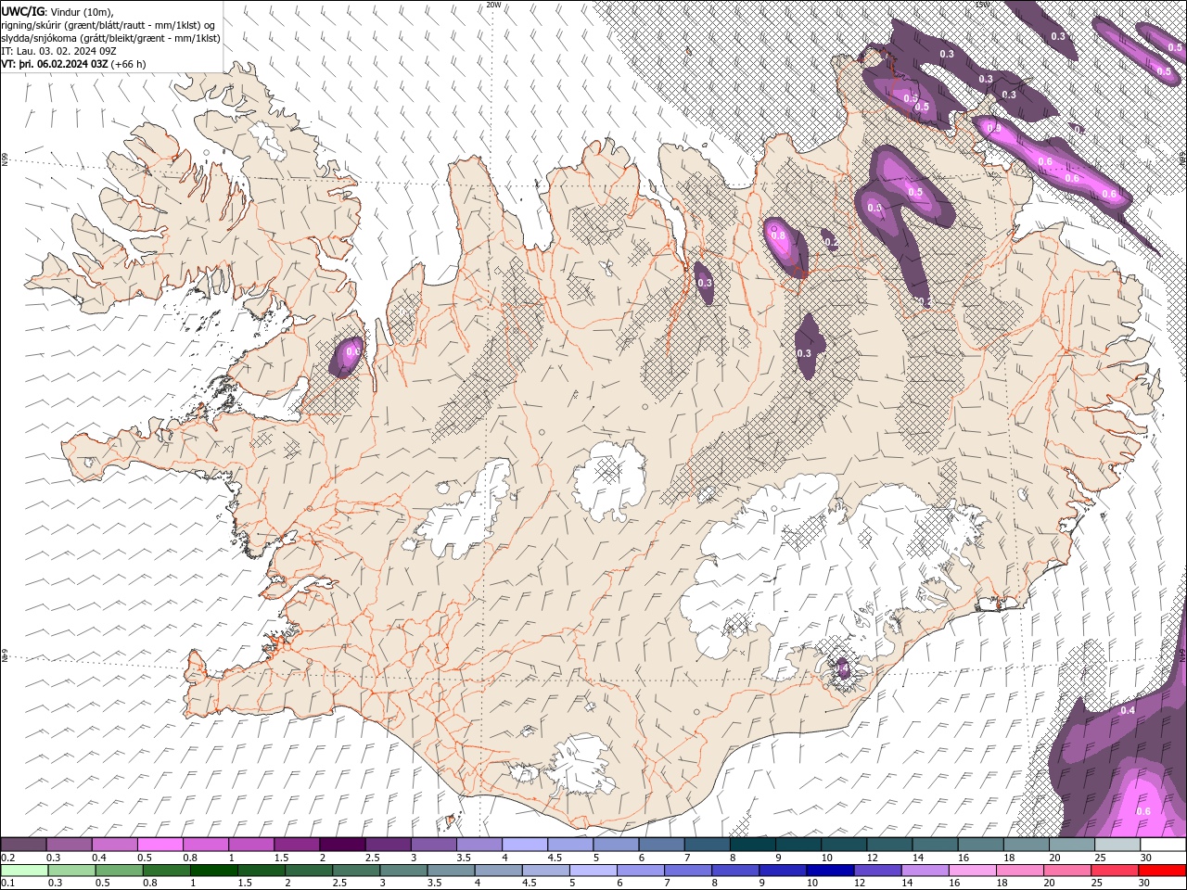Click the '(+66 h)' forecast offset text

tap(128, 64)
